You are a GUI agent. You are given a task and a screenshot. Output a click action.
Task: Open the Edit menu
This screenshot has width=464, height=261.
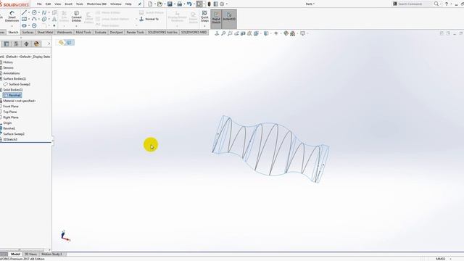(x=48, y=4)
